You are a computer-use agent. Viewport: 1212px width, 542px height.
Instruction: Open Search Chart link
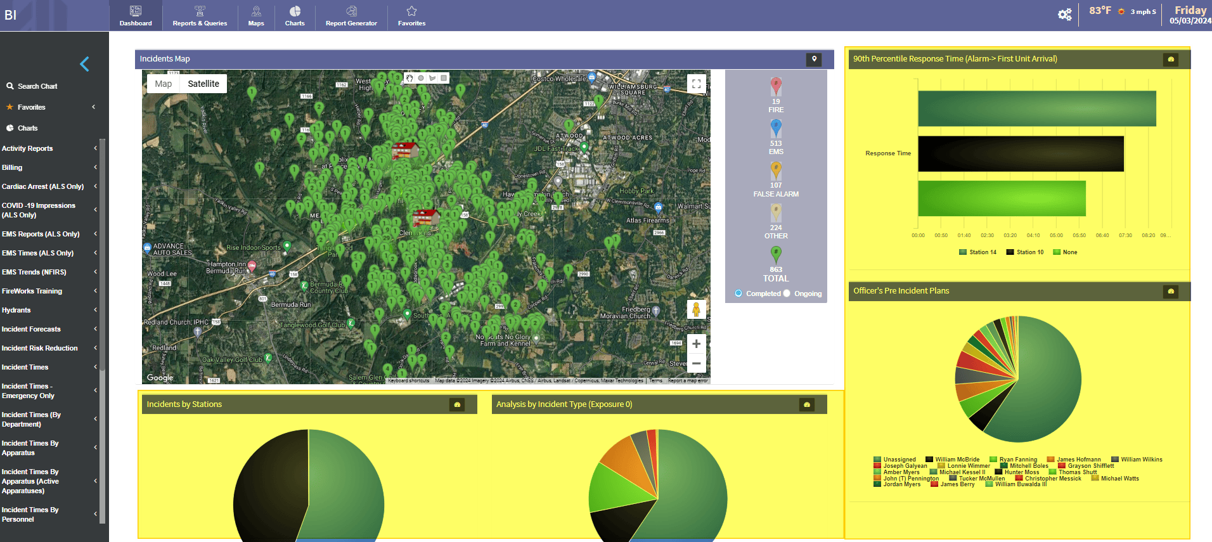(x=37, y=86)
